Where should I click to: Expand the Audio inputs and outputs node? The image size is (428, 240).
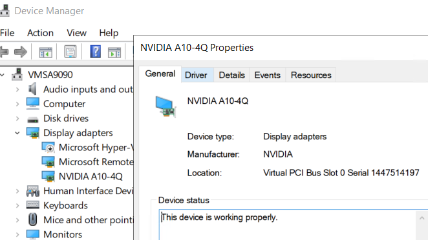17,89
